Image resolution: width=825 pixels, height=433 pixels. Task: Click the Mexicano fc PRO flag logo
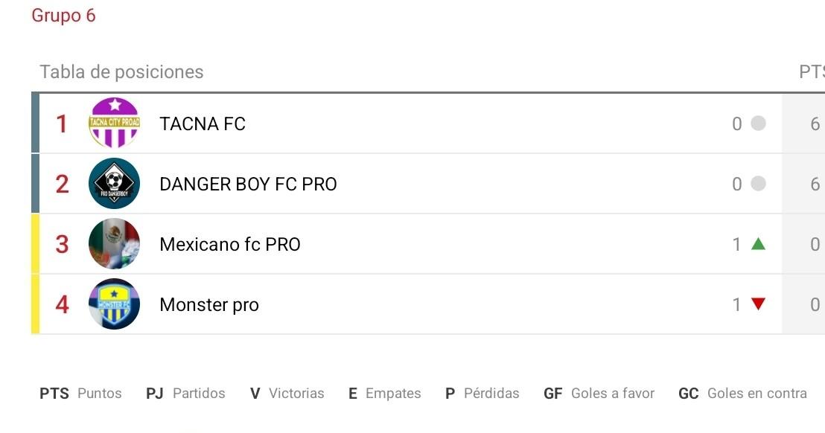(114, 244)
